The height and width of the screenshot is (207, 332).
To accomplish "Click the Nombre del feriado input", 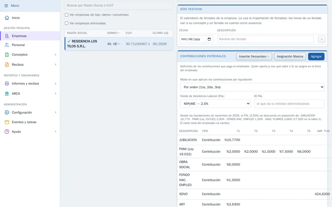I will pos(265,39).
